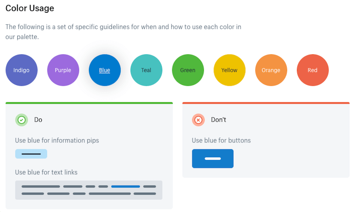Click "Use blue for information pips" text
Viewport: 354px width, 212px height.
57,140
